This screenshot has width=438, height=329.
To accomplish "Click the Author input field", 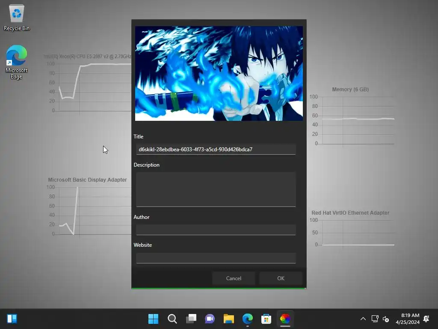I will (x=216, y=230).
